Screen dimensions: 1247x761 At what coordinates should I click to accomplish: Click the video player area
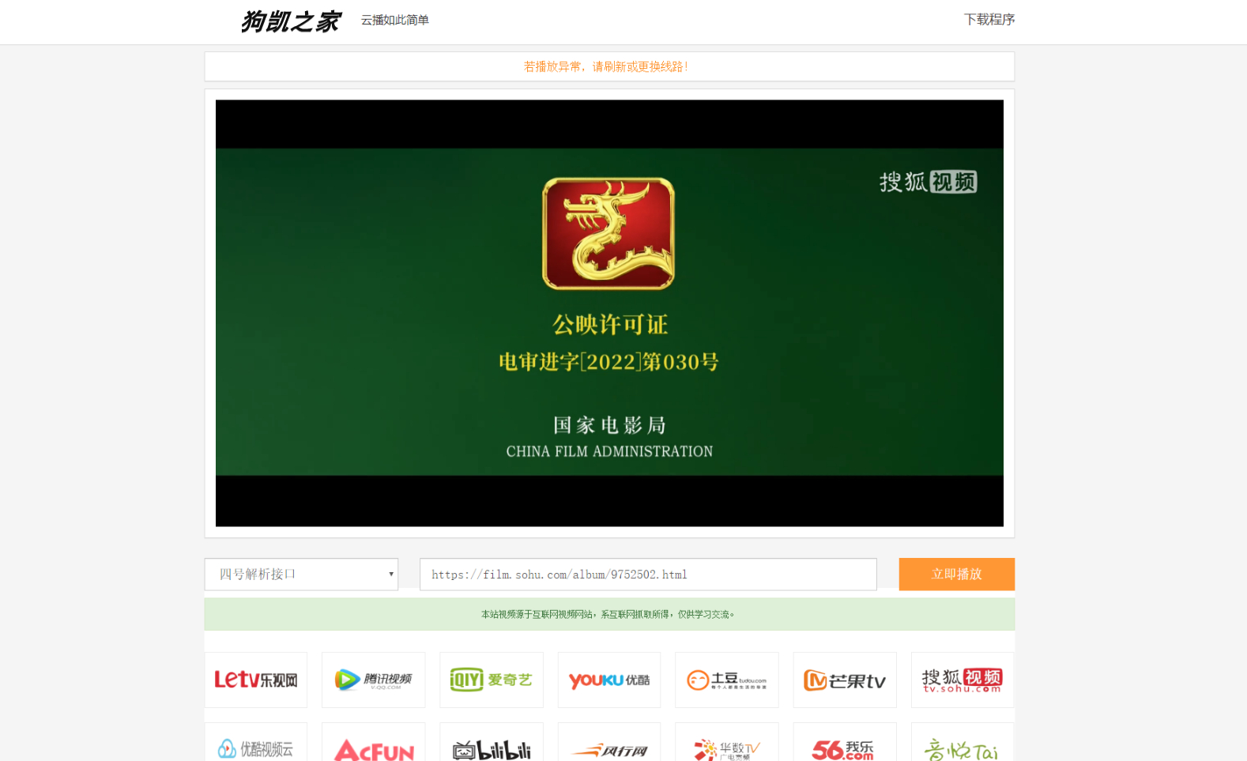pos(609,313)
